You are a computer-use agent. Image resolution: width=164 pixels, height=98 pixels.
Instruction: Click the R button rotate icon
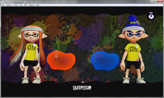(x=151, y=16)
